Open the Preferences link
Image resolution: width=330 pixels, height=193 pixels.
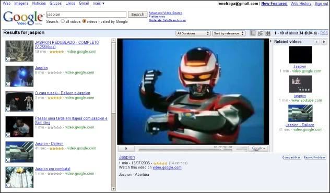(157, 17)
